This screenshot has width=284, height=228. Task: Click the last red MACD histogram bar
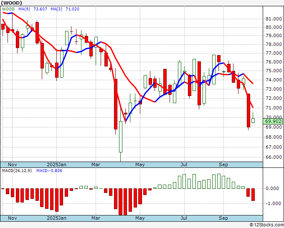coord(253,195)
